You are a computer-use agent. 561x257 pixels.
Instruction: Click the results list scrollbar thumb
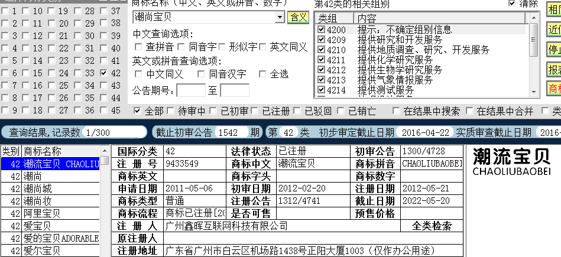105,160
